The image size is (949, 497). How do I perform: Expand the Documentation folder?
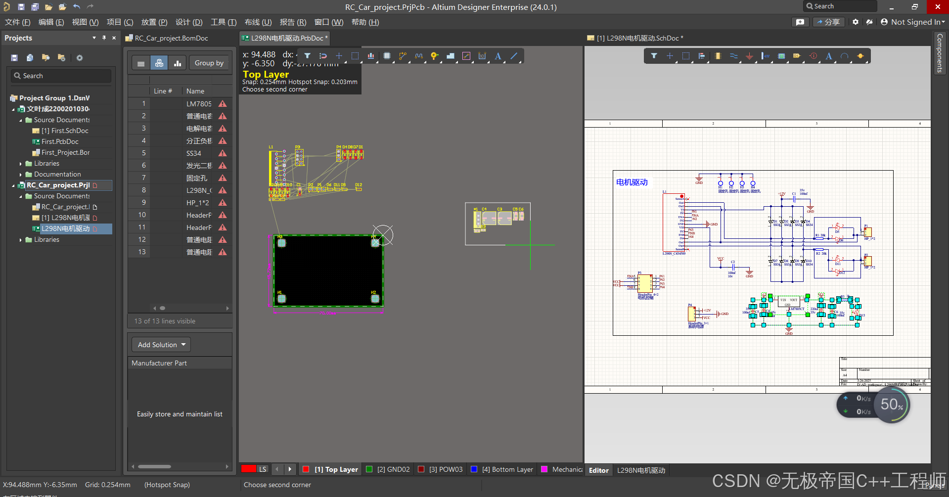[21, 175]
